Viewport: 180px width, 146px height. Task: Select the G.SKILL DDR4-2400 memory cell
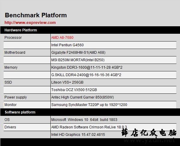(x=113, y=75)
